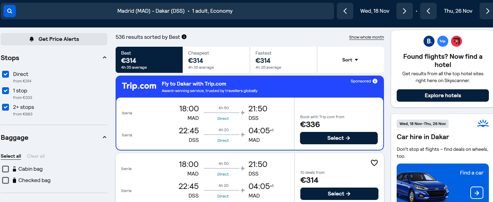Save the €314 Iberia flight with heart icon
This screenshot has height=202, width=493.
pos(374,163)
